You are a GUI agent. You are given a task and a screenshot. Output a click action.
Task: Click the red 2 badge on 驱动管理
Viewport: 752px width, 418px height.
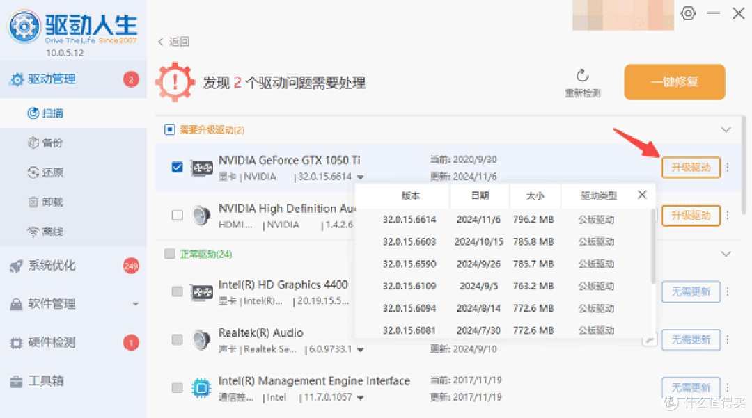(131, 79)
